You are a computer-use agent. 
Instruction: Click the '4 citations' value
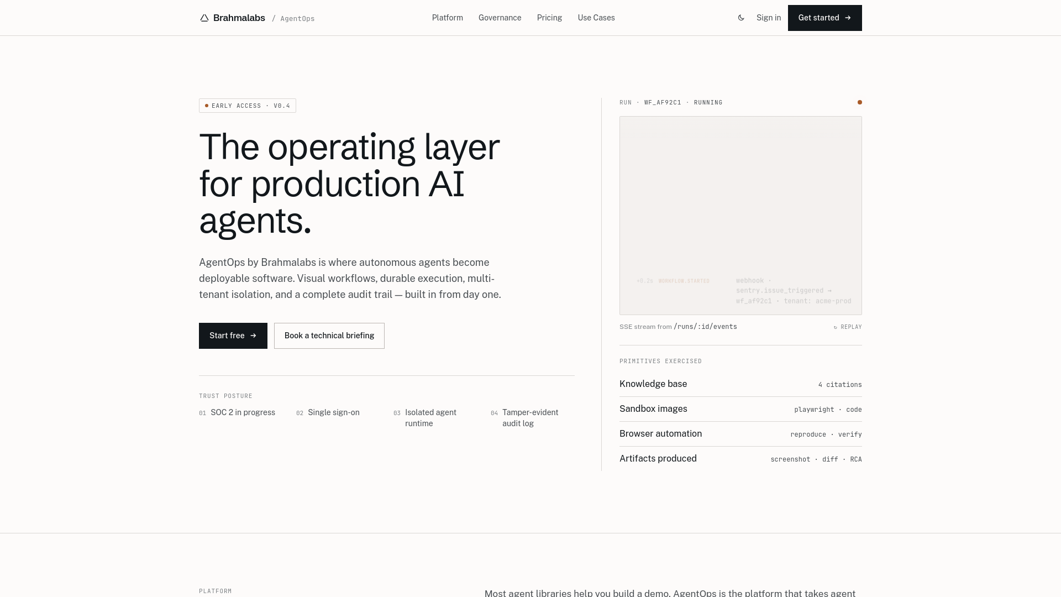(x=840, y=385)
